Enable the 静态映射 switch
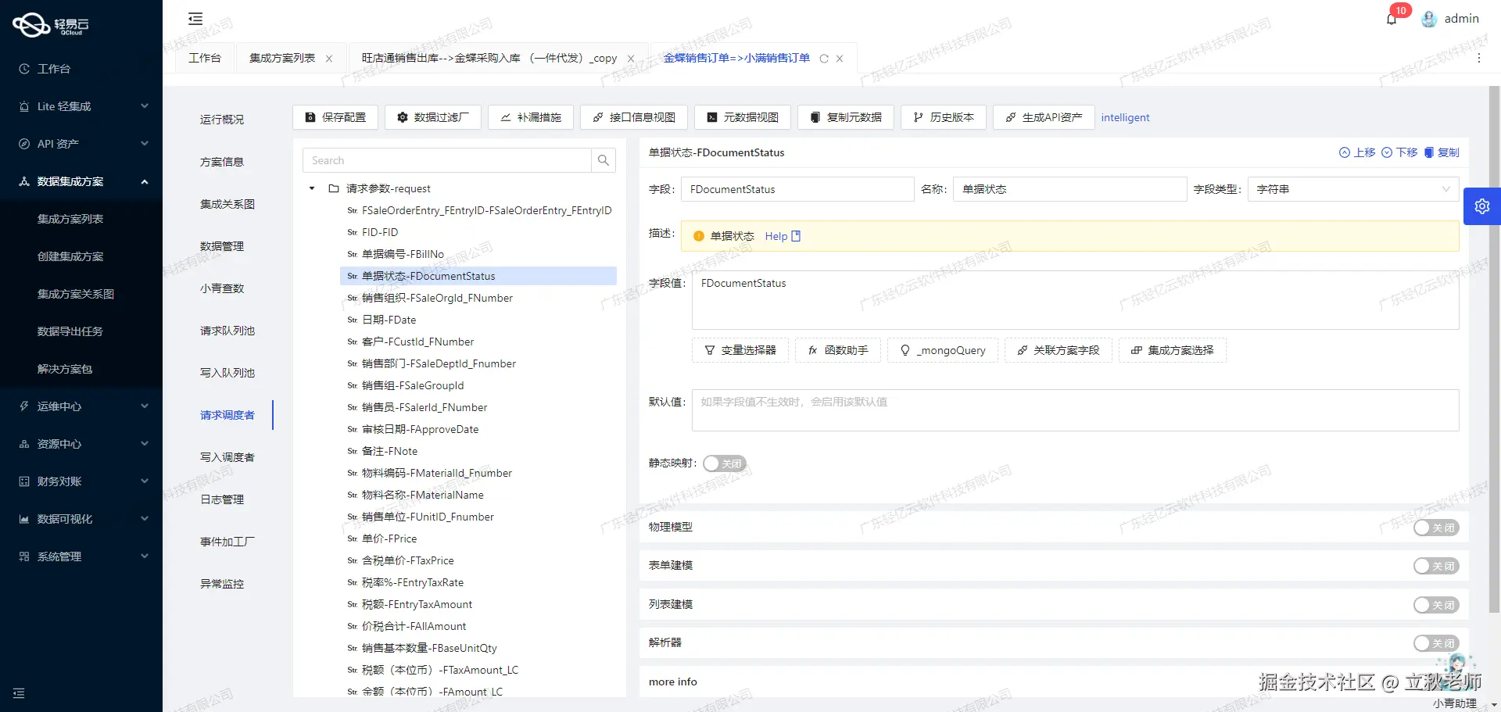The width and height of the screenshot is (1501, 712). [x=724, y=463]
